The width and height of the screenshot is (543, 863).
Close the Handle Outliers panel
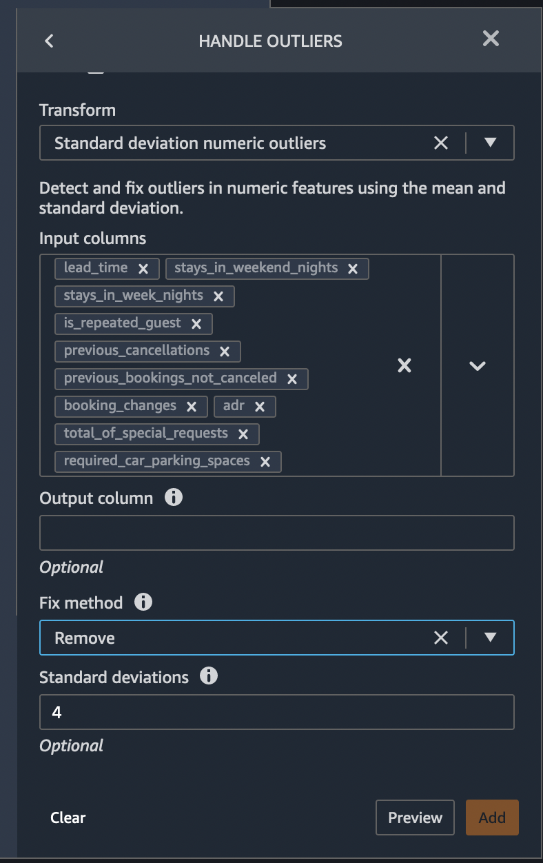pyautogui.click(x=490, y=39)
